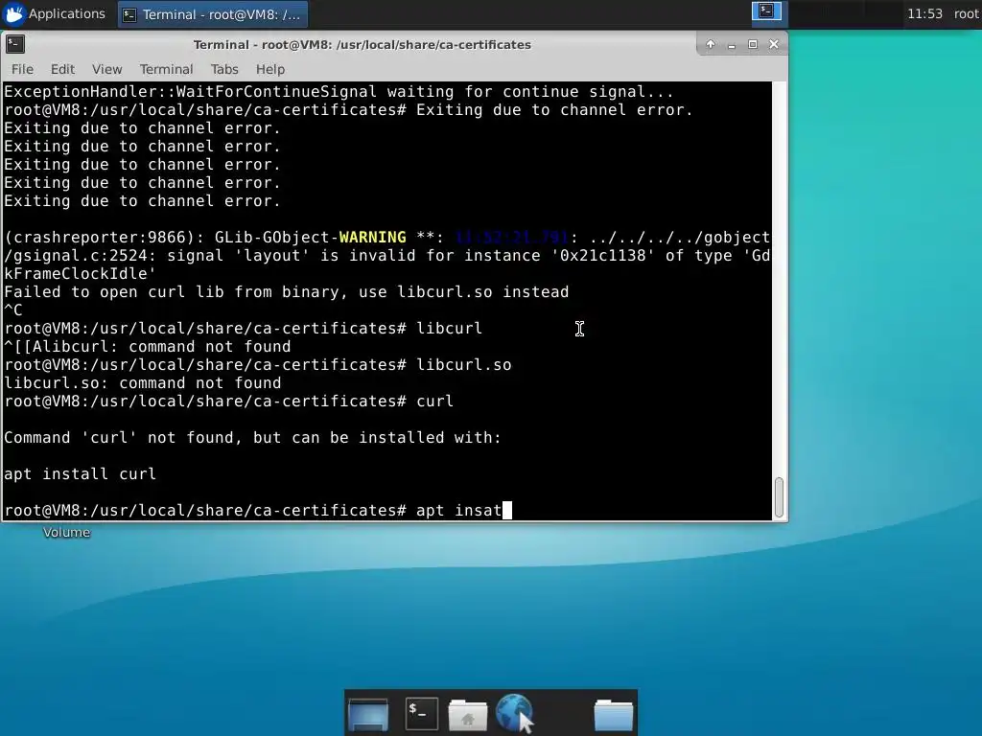Open the Edit menu

(x=62, y=69)
